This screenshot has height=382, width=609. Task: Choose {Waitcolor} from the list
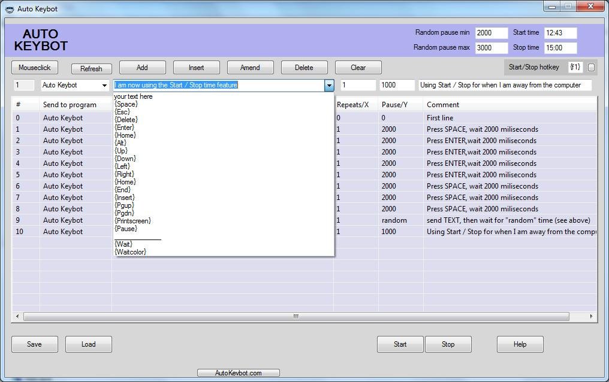pyautogui.click(x=130, y=251)
